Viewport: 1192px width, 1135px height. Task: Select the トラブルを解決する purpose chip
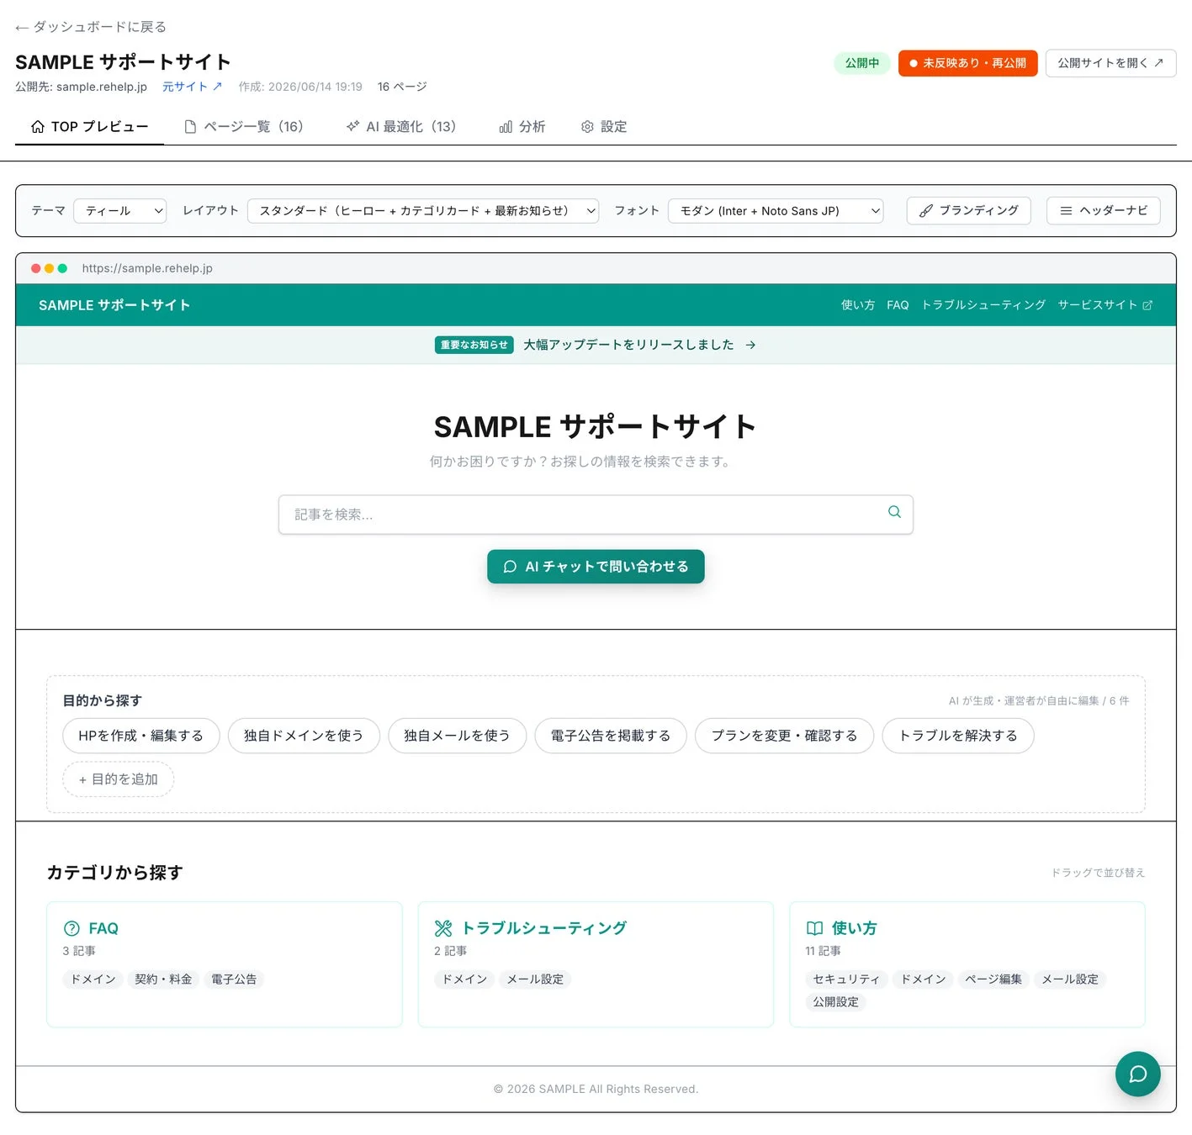point(958,736)
